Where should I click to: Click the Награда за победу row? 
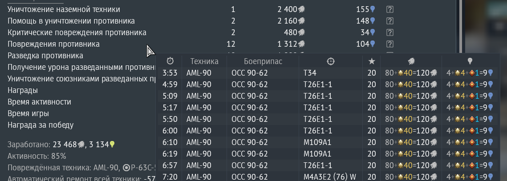[41, 125]
